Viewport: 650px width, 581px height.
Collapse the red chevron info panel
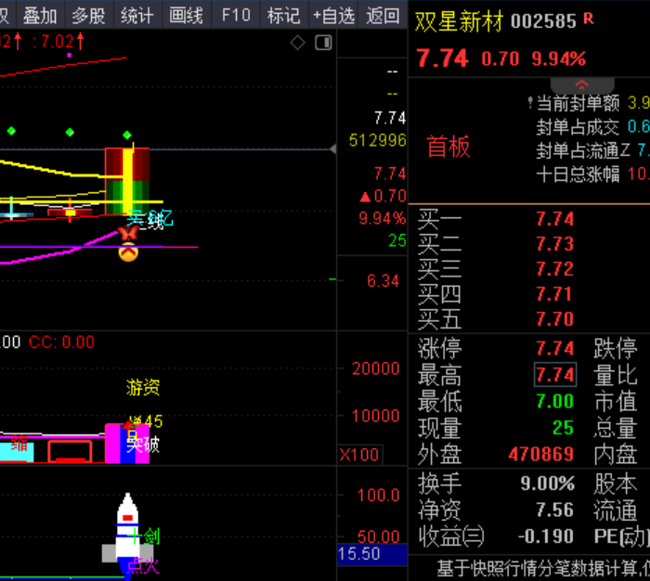(582, 85)
